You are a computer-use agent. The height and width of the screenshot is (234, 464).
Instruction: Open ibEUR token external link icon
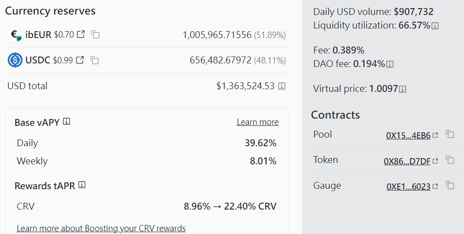[x=81, y=34]
